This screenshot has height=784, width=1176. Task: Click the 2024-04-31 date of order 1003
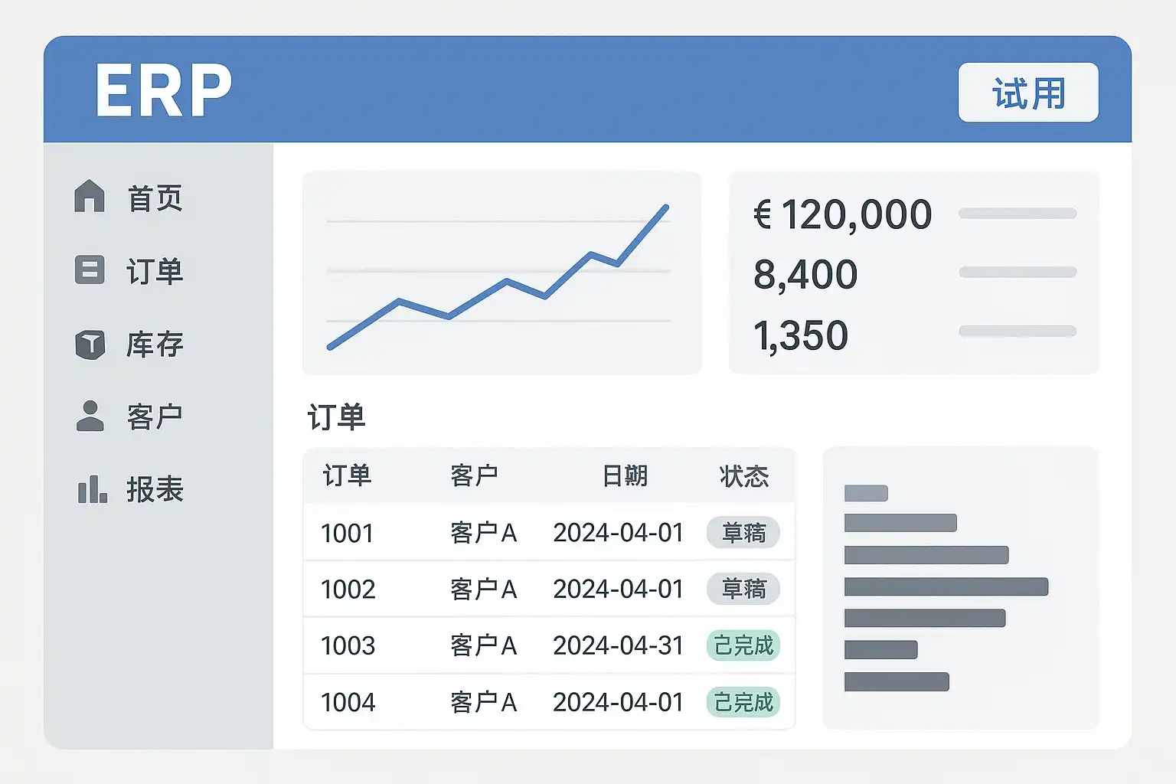pyautogui.click(x=618, y=645)
